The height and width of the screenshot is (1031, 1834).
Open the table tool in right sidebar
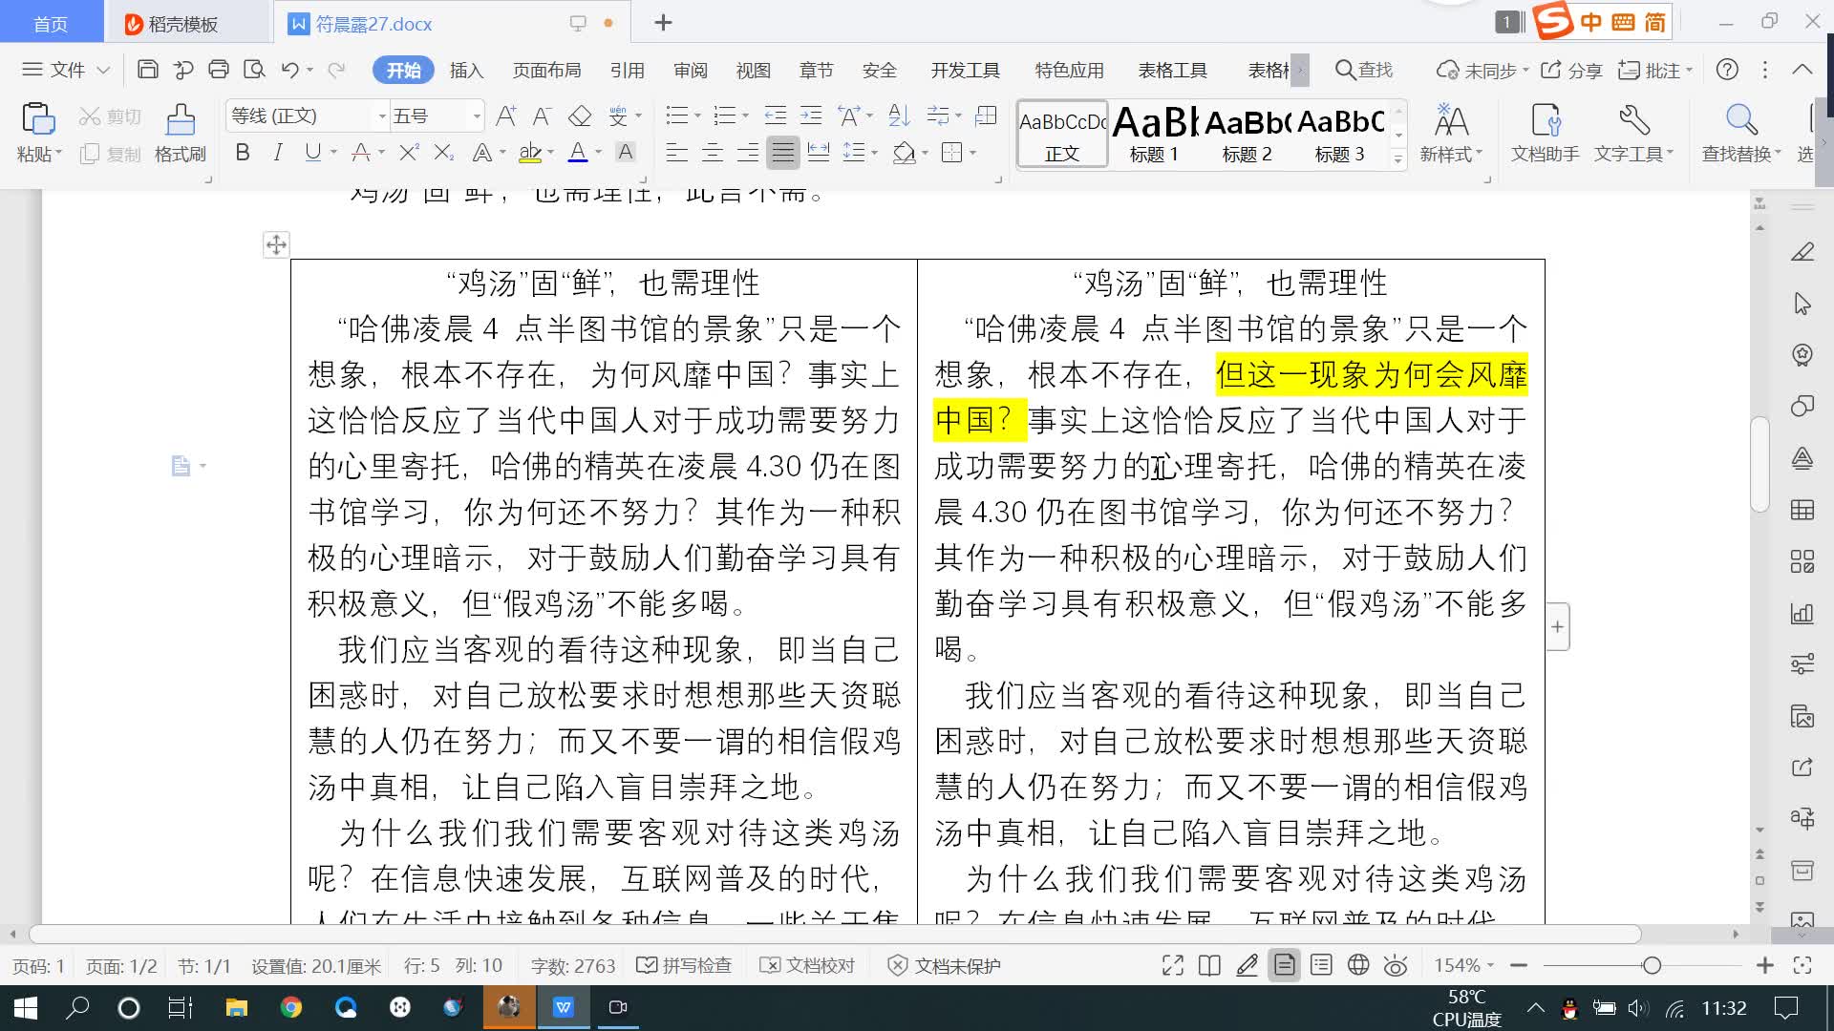1802,511
